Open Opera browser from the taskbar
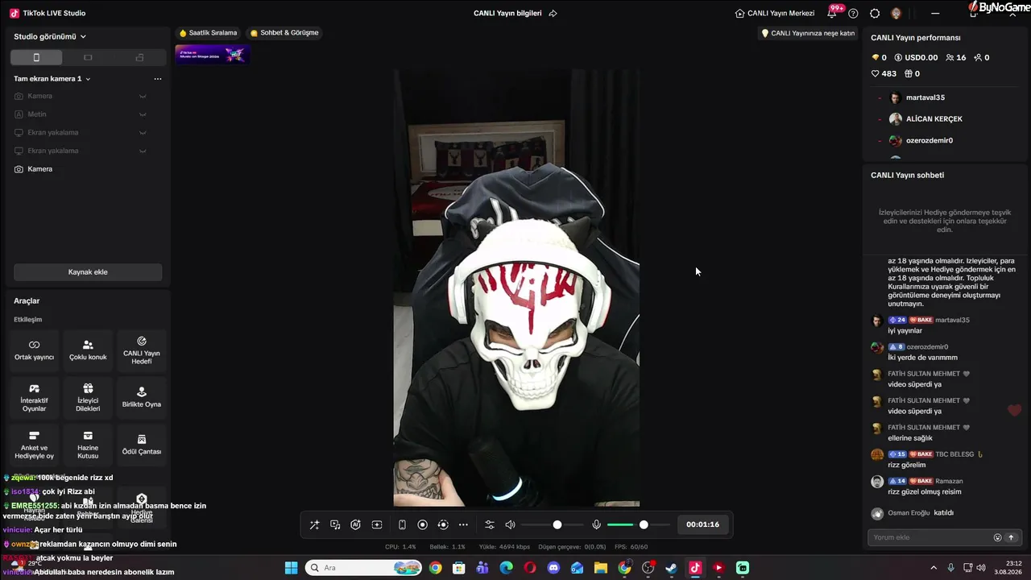1031x580 pixels. click(529, 568)
